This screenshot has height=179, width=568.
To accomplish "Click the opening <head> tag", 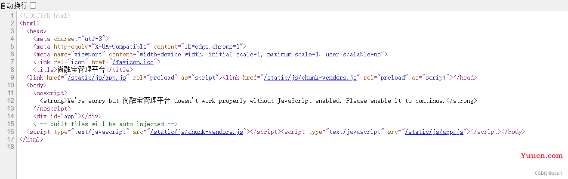I will tap(37, 31).
